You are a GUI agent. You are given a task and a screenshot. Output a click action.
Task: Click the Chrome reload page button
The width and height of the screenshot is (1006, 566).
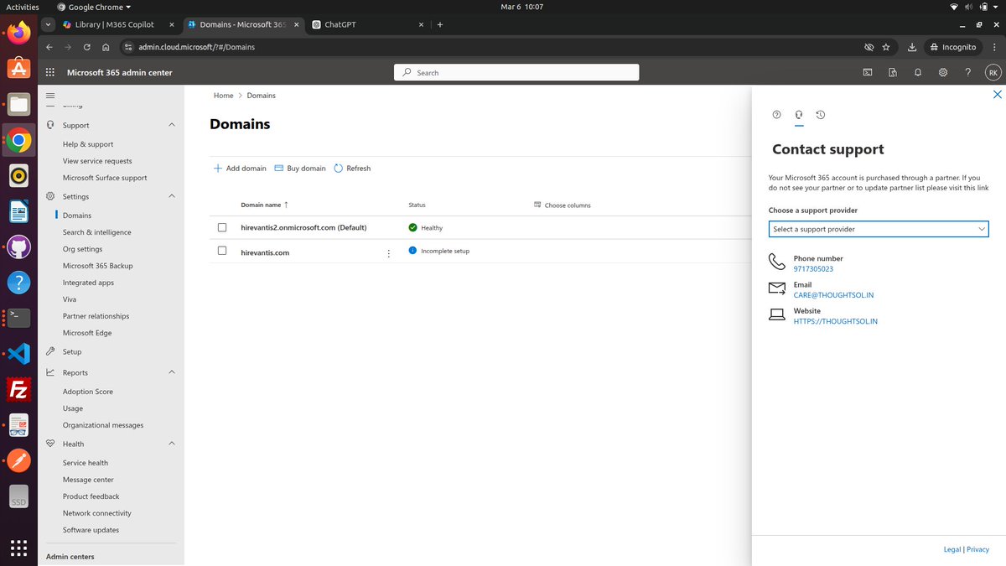(x=86, y=47)
